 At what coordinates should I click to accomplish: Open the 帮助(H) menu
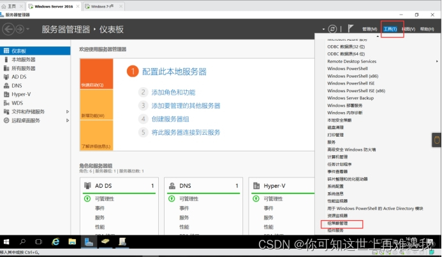427,29
